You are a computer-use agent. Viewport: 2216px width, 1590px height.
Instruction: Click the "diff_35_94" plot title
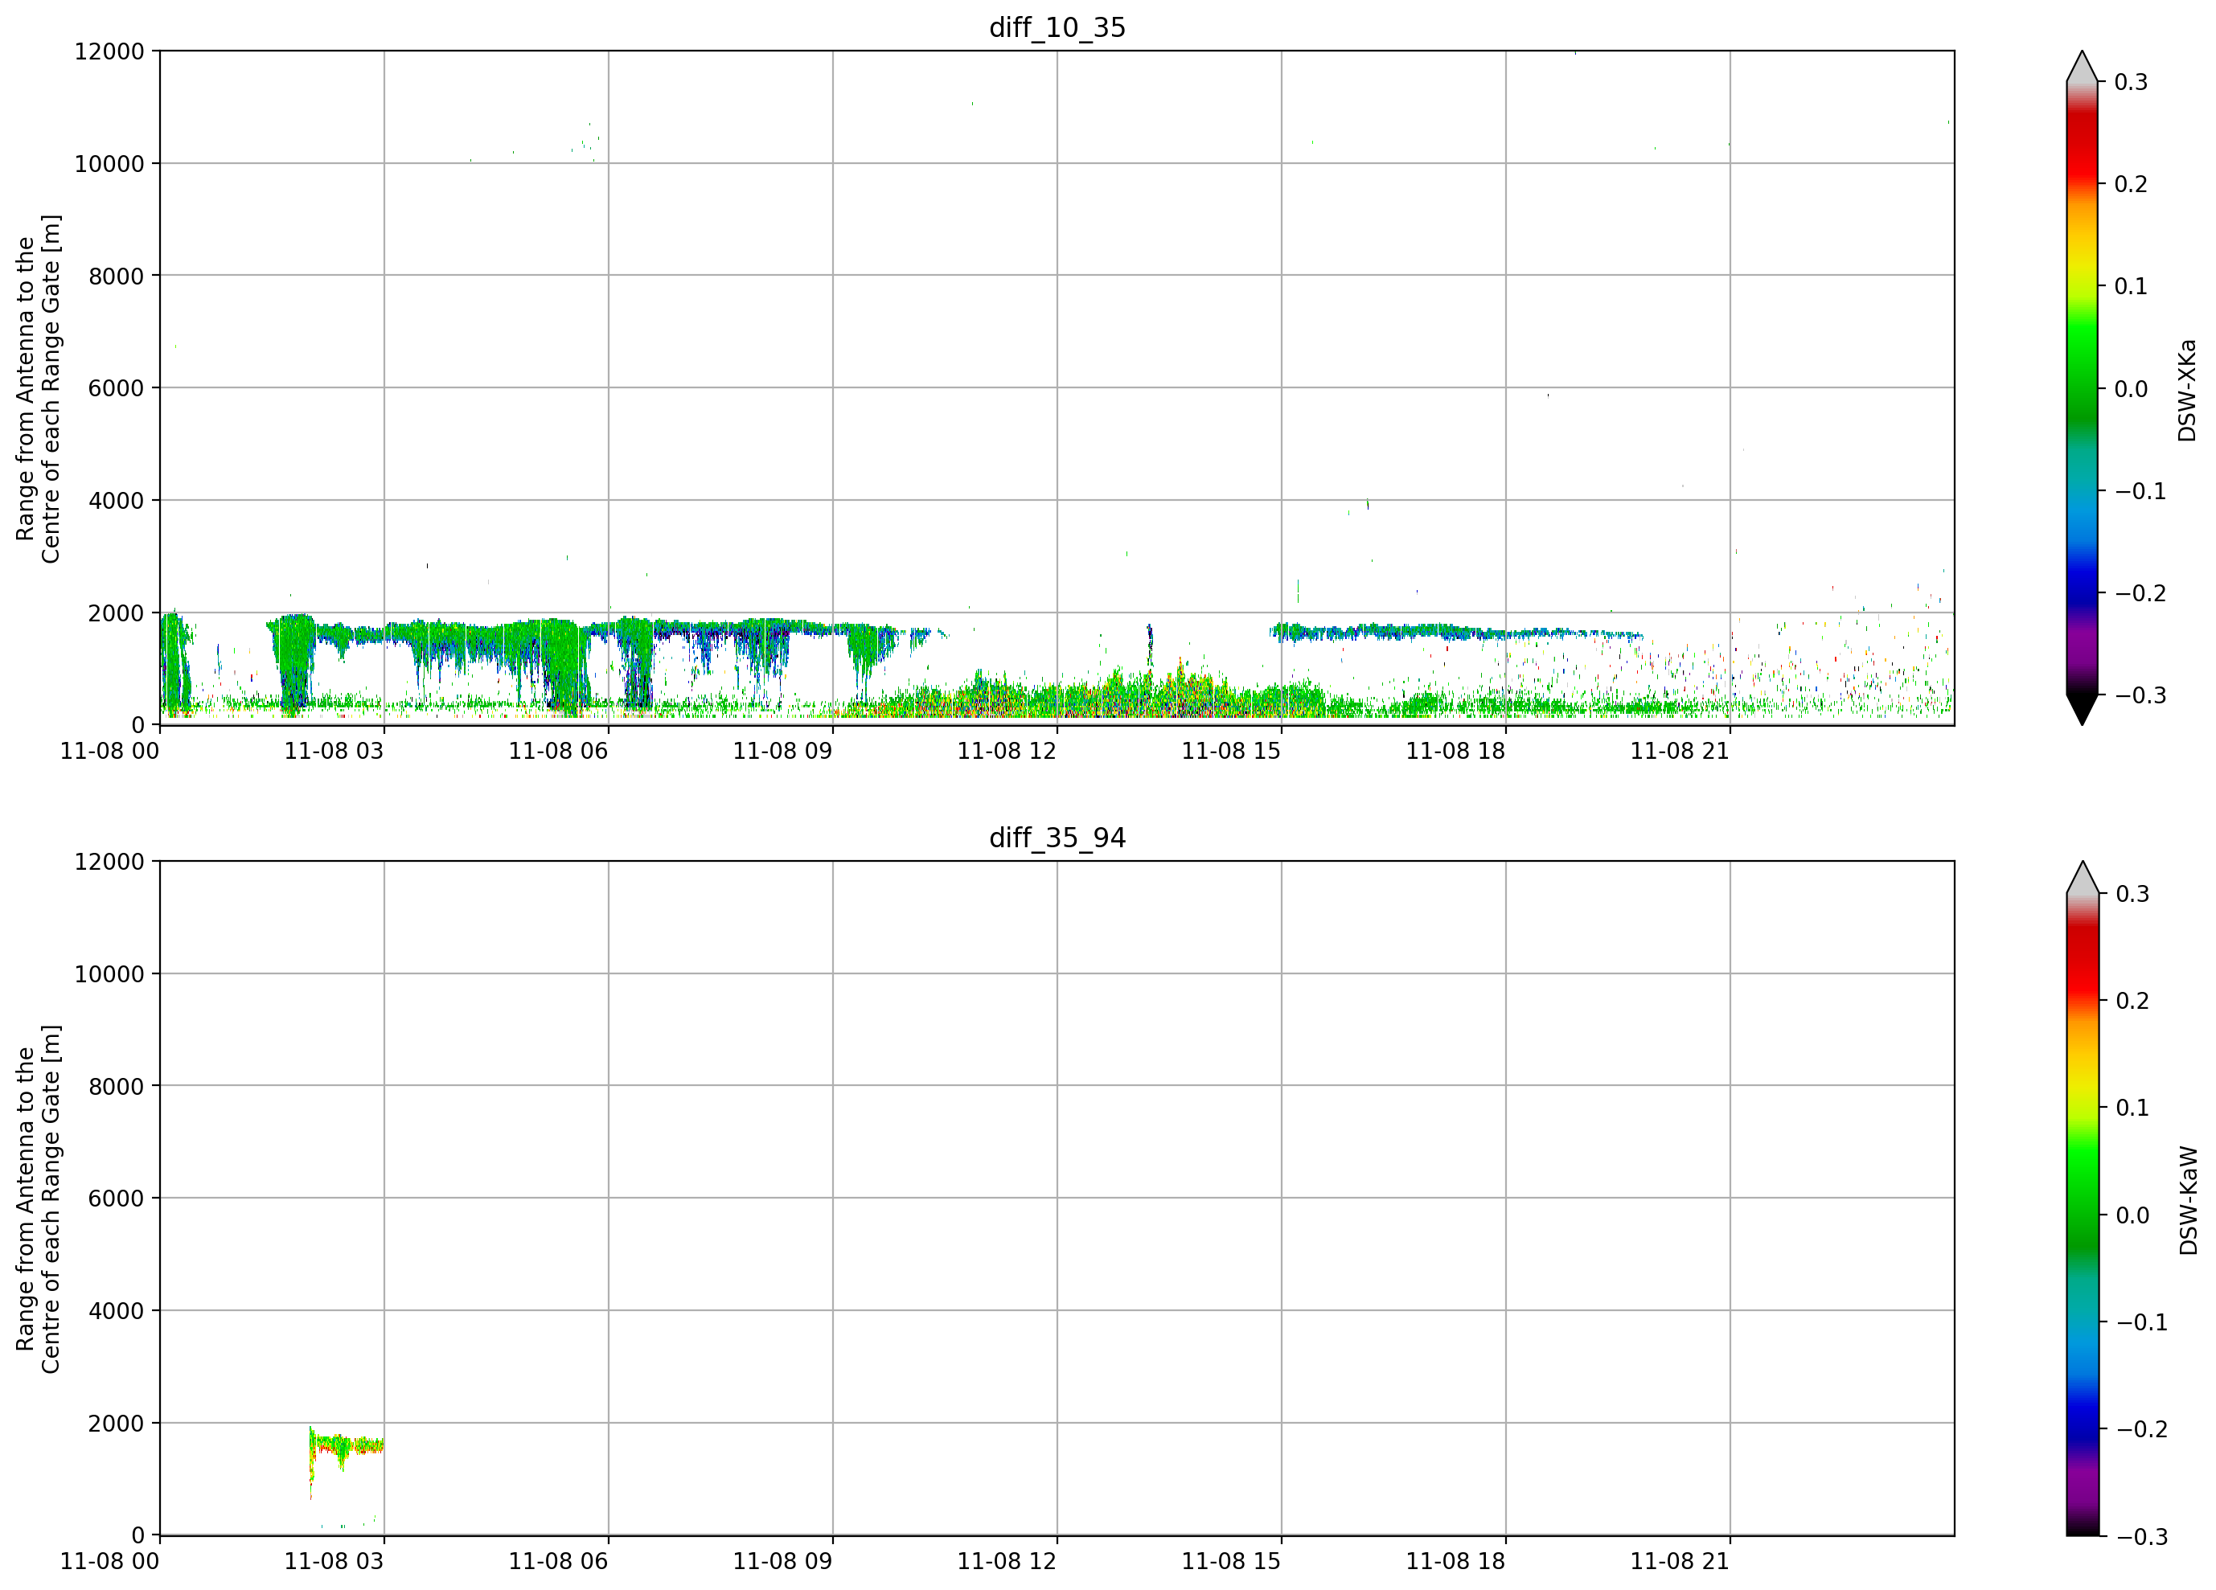[x=1057, y=838]
